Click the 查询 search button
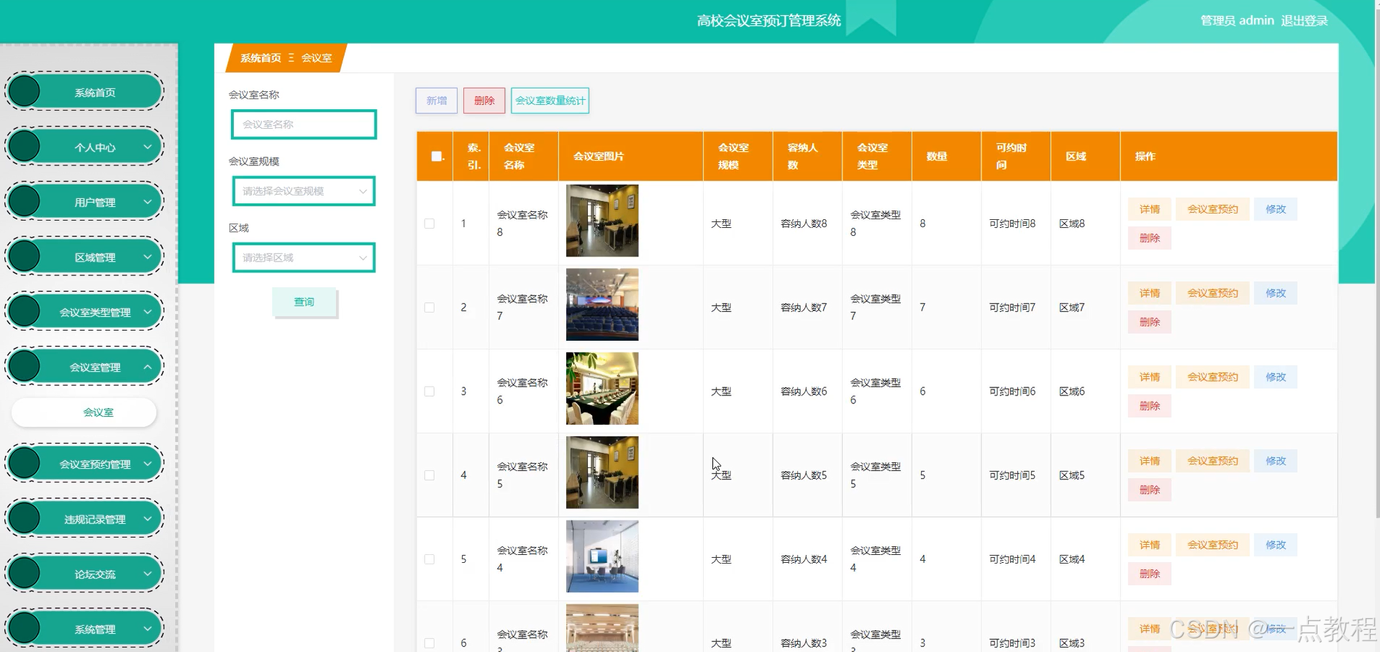 [x=304, y=302]
